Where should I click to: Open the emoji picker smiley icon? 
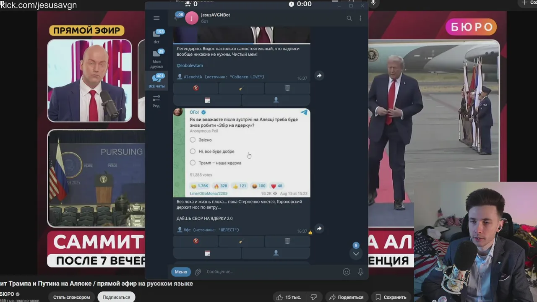347,272
